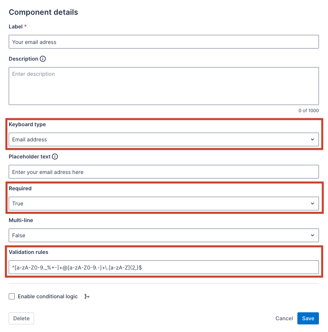The image size is (328, 332).
Task: Click the chevron on the Keyboard type selector
Action: [312, 139]
